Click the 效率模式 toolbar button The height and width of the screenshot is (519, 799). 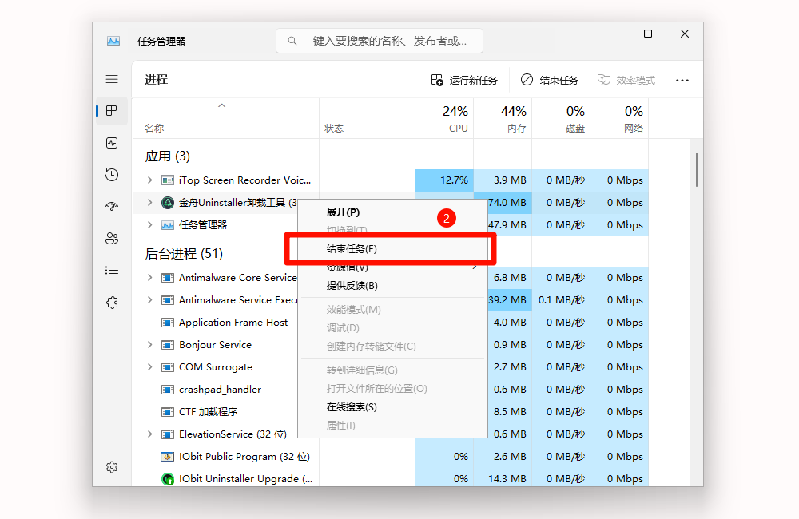[x=626, y=80]
